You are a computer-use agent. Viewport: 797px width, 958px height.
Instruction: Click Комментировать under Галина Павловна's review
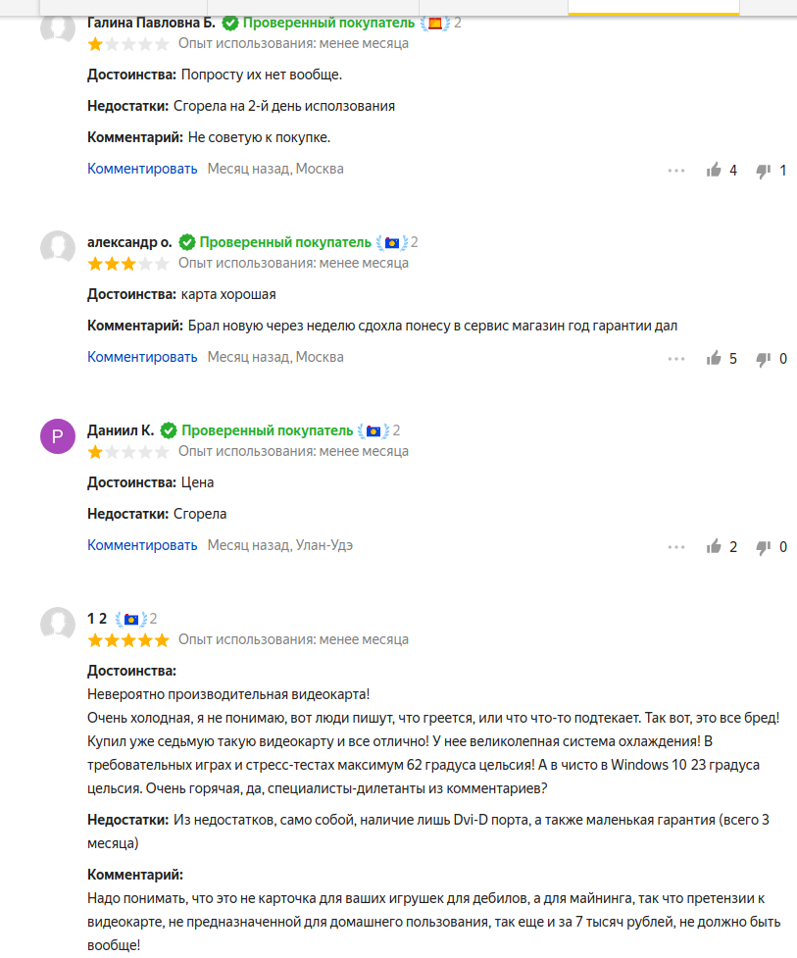tap(142, 169)
